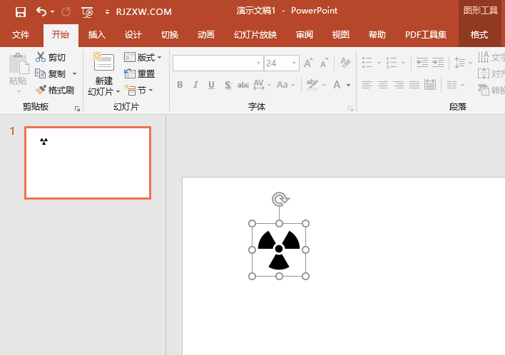
Task: Select slide 1 thumbnail in the panel
Action: coord(88,163)
